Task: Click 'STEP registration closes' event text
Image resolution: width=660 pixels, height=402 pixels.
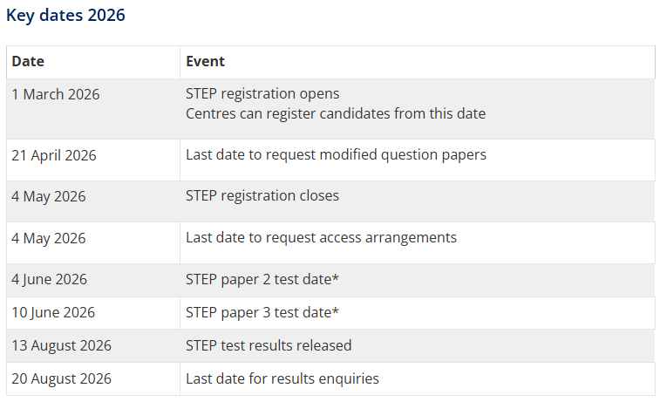Action: [x=262, y=195]
